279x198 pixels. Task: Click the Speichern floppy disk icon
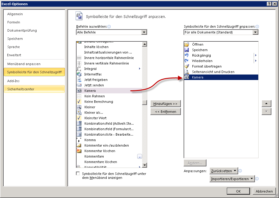(187, 50)
